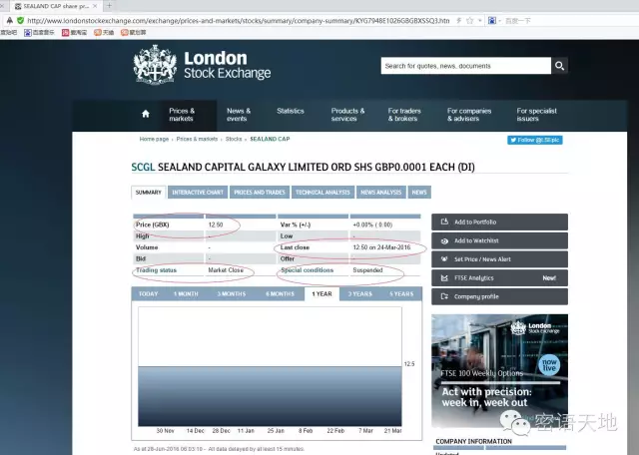Open For specialist issuers menu
639x455 pixels.
click(536, 115)
